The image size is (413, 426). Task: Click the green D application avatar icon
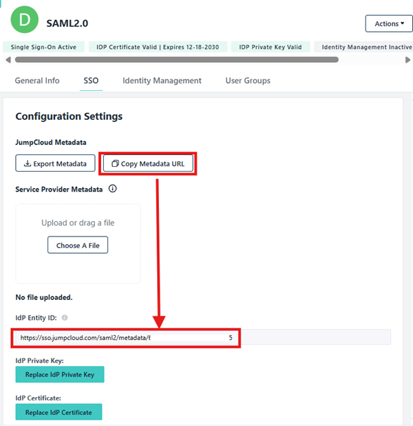[x=25, y=22]
